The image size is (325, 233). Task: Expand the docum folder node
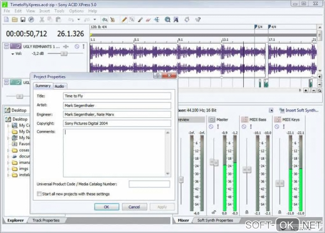8,157
